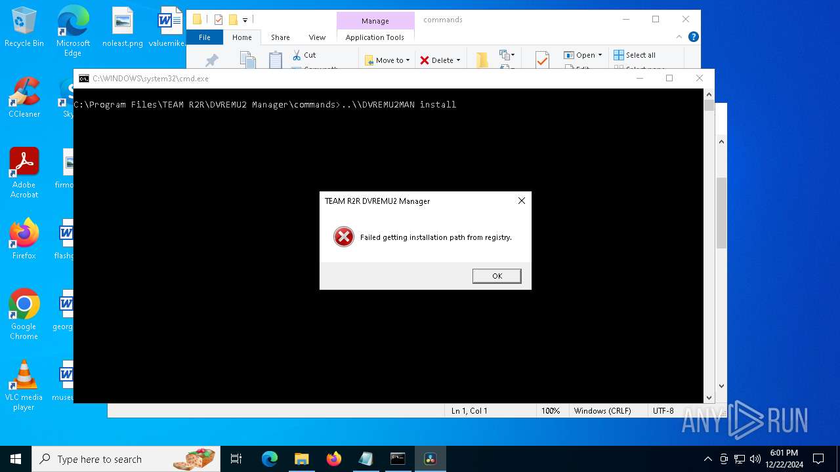
Task: Switch to DVREMU2 Manager taskbar icon
Action: click(430, 459)
